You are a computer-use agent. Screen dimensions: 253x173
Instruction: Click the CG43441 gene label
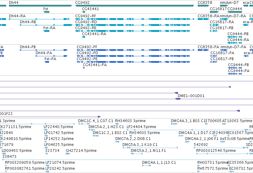coord(90,9)
